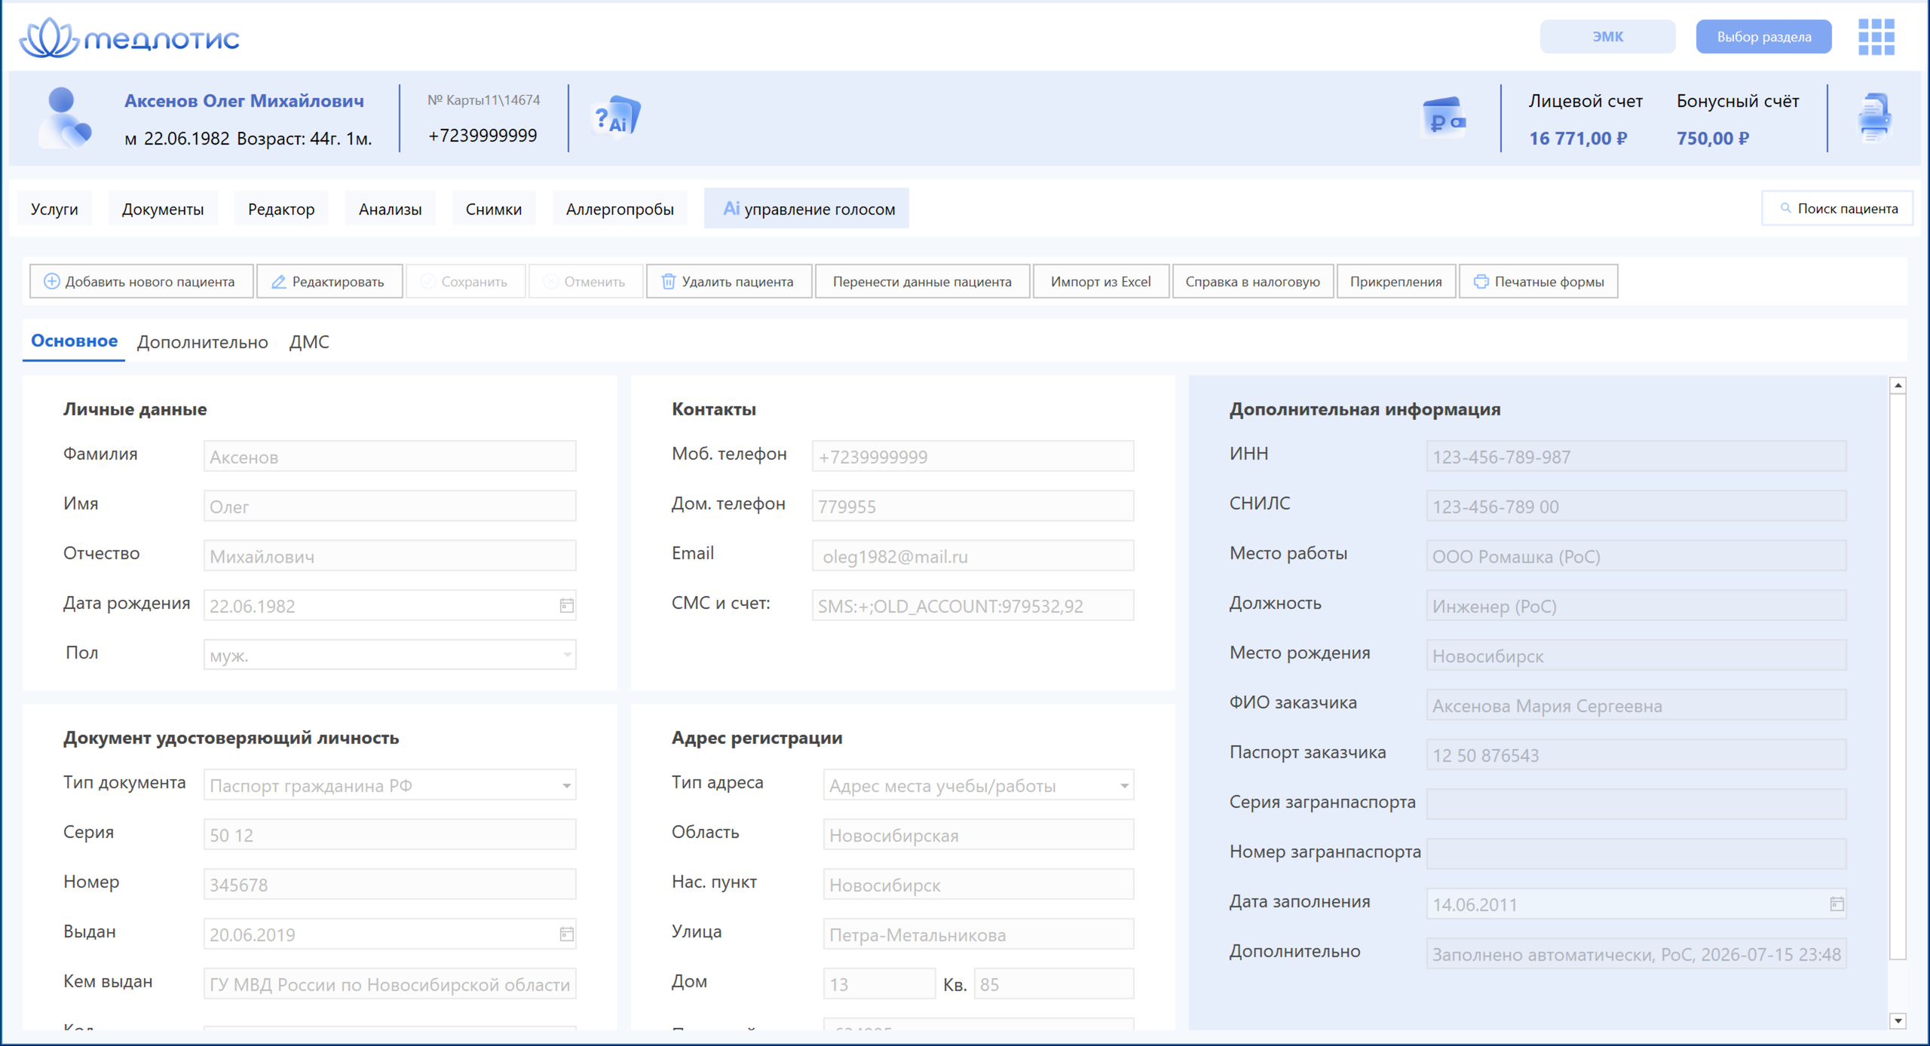
Task: Click the ЭМК button
Action: [x=1607, y=37]
